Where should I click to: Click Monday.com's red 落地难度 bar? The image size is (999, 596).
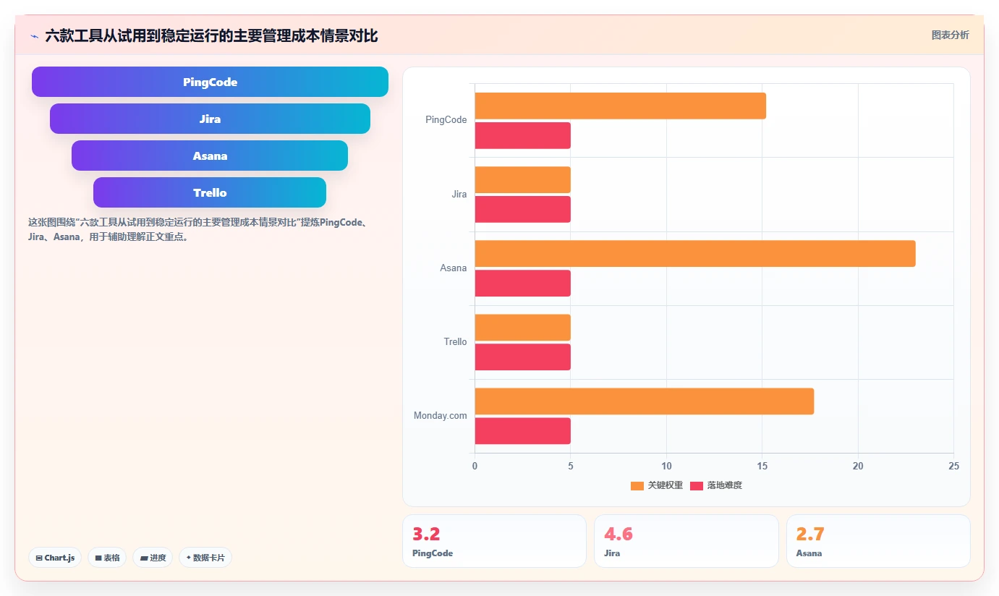point(522,430)
